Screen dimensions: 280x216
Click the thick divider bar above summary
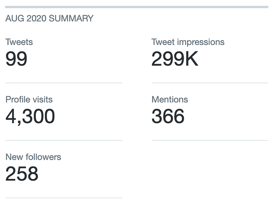(x=137, y=7)
